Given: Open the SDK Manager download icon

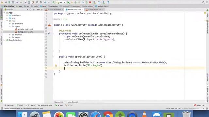Looking at the screenshot, I should [x=104, y=2].
